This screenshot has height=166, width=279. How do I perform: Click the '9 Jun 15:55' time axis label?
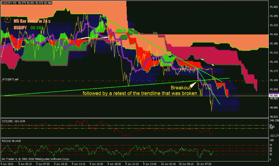97,164
